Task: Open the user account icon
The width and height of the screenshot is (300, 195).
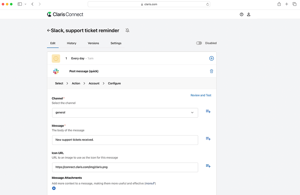Action: [248, 14]
